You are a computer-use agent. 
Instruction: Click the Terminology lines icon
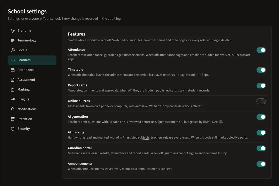(13, 40)
